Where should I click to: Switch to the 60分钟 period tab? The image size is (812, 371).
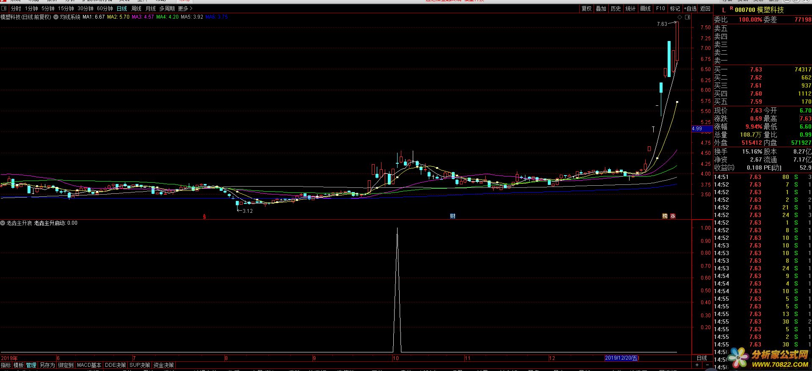[105, 8]
